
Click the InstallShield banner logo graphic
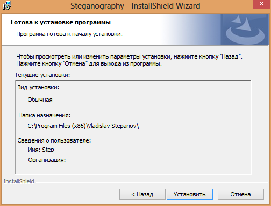click(x=245, y=30)
